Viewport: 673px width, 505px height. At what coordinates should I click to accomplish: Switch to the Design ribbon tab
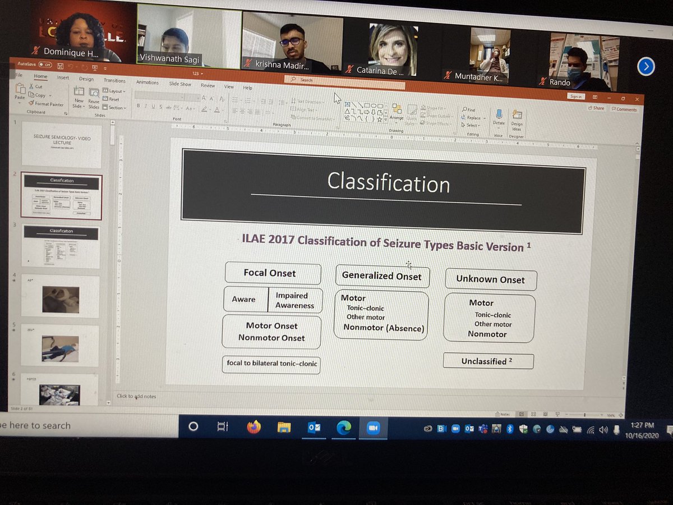point(86,79)
